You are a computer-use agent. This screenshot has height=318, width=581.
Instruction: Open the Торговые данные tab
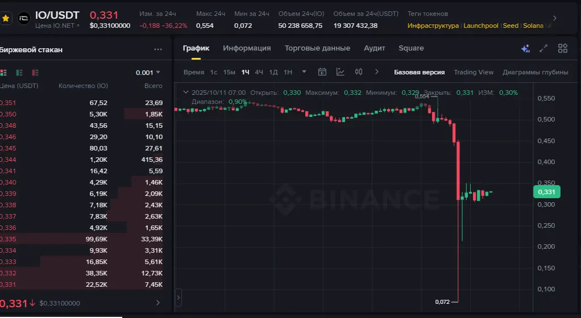click(x=317, y=48)
